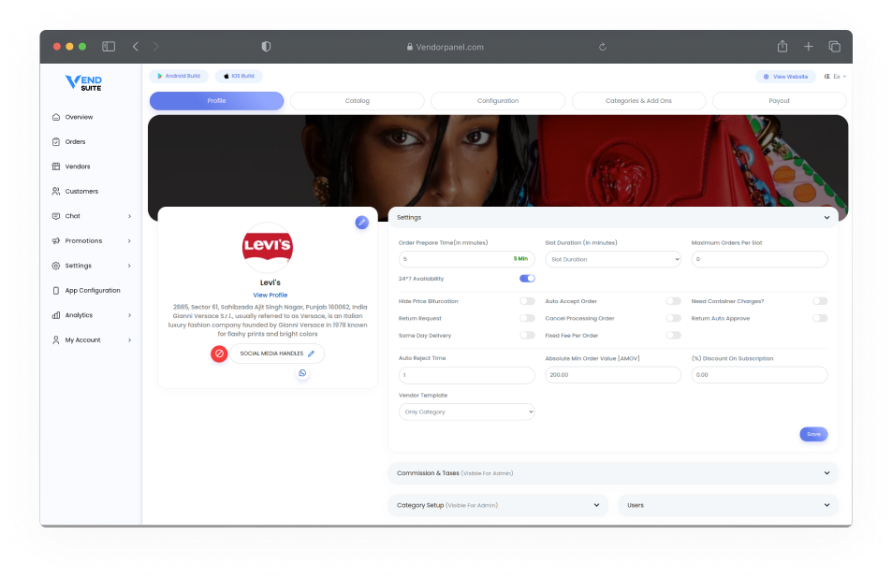892x578 pixels.
Task: Click the browser share icon
Action: coord(782,47)
